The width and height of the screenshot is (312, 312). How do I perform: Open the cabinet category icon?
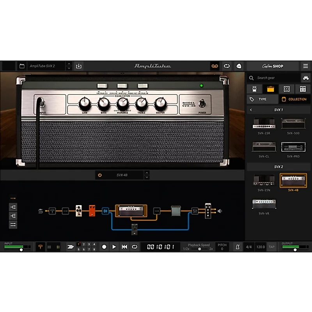pyautogui.click(x=286, y=89)
